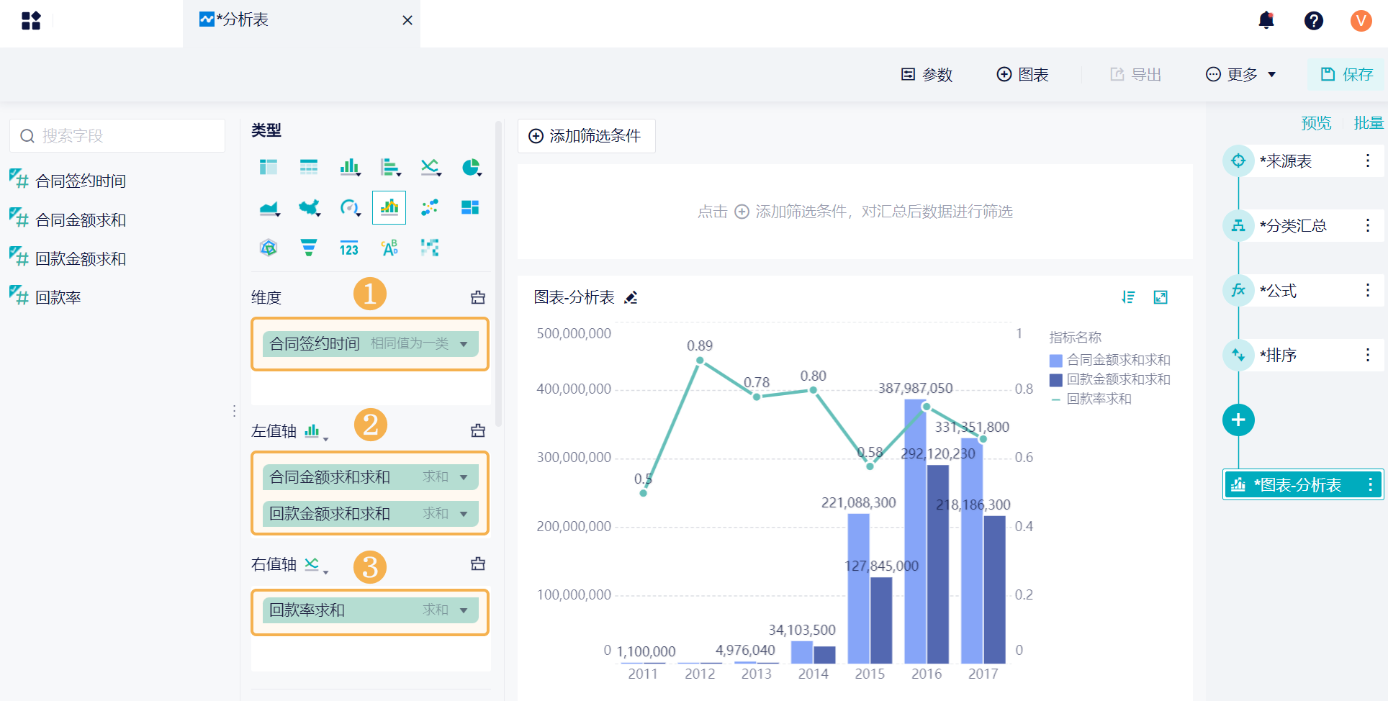Select the *公式 step
Screen dimensions: 1388x701
(x=1303, y=290)
